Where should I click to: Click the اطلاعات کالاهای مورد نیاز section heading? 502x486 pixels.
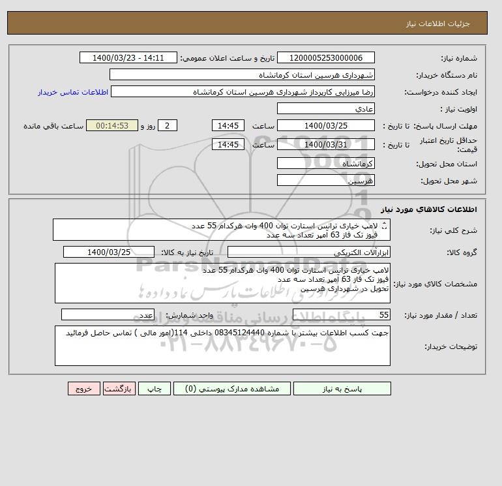[x=429, y=209]
